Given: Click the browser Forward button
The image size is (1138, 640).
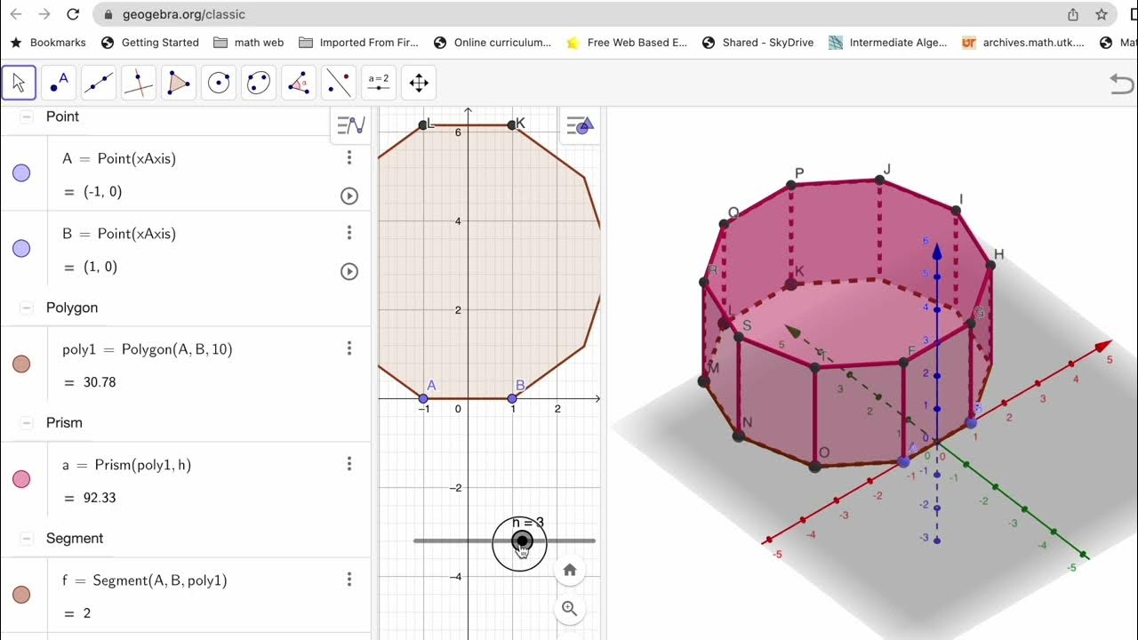Looking at the screenshot, I should [44, 14].
